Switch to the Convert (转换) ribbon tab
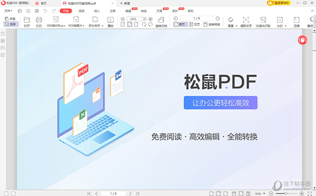The height and width of the screenshot is (196, 316). (144, 11)
